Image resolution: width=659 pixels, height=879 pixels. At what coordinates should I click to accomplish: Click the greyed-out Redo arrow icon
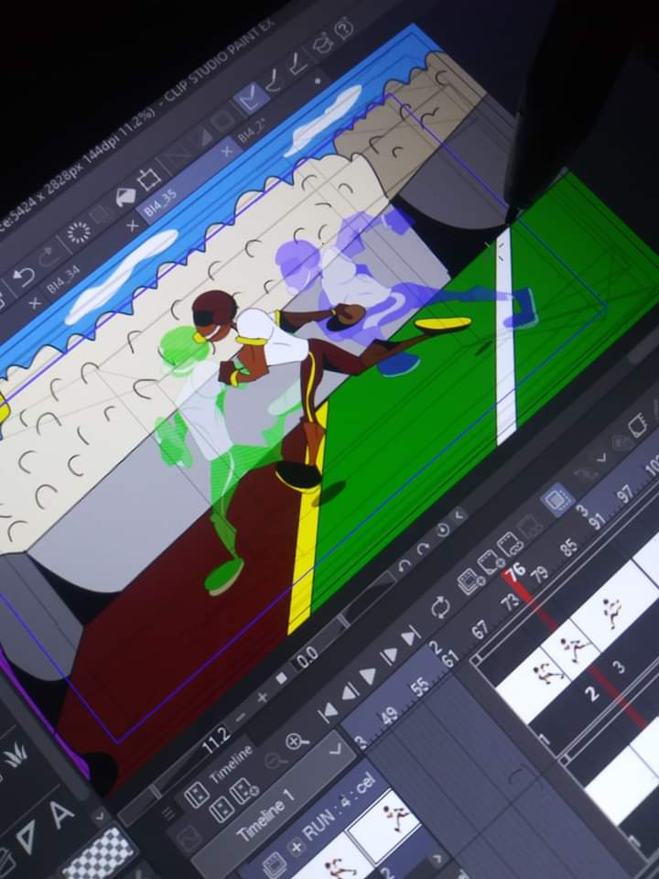click(x=49, y=255)
